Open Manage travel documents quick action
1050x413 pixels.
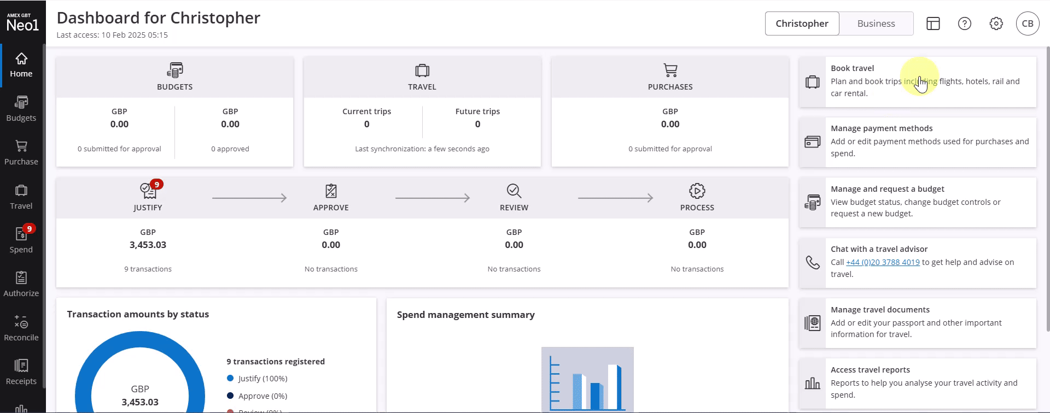click(x=918, y=323)
